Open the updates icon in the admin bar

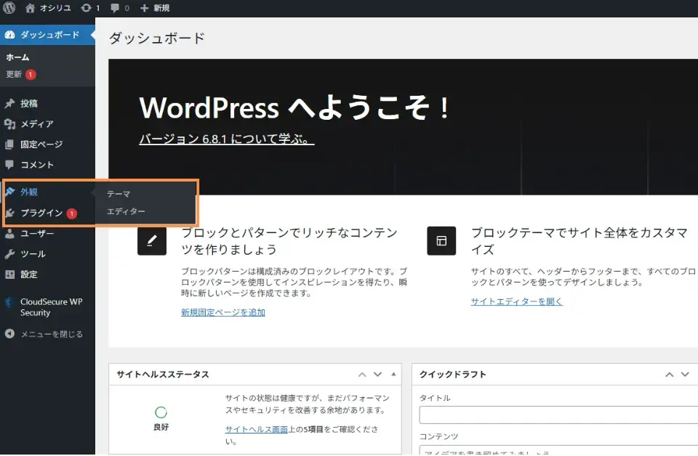click(x=90, y=7)
